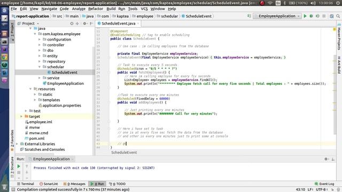Rerun EmployeeApplication in Run panel
The image size is (342, 192).
(19, 166)
